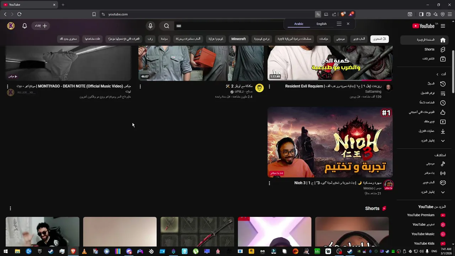The width and height of the screenshot is (455, 256).
Task: Reload the page
Action: 19,14
